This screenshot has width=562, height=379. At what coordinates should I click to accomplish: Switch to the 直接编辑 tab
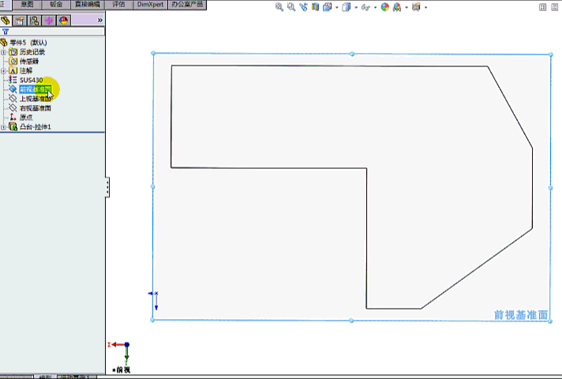point(88,4)
